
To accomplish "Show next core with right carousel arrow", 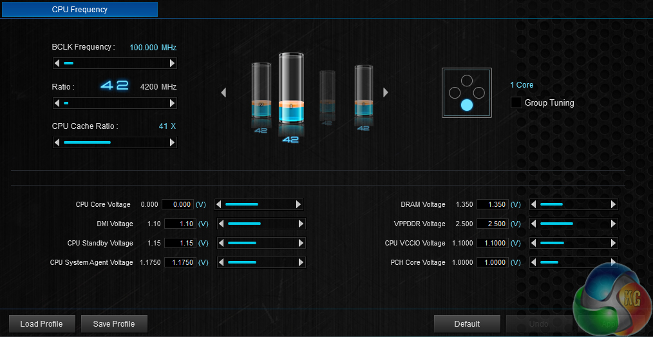I will point(386,93).
